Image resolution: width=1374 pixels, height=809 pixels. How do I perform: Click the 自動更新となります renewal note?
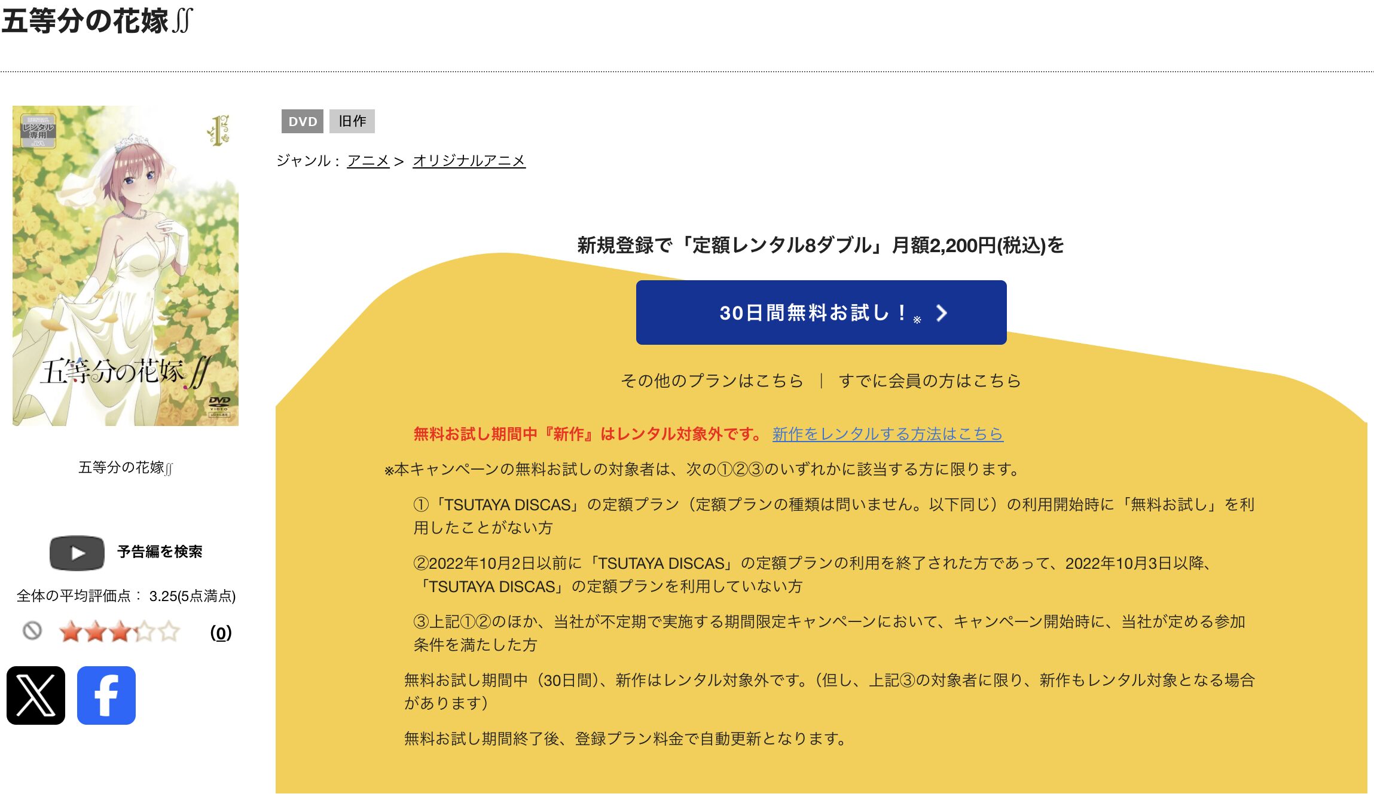(x=625, y=739)
